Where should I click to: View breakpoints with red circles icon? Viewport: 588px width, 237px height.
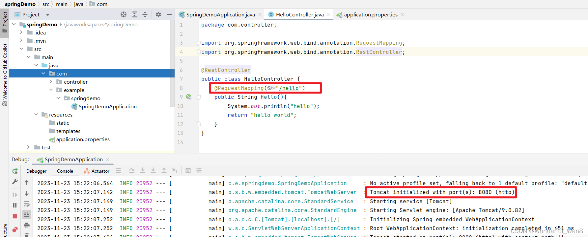pos(15,229)
